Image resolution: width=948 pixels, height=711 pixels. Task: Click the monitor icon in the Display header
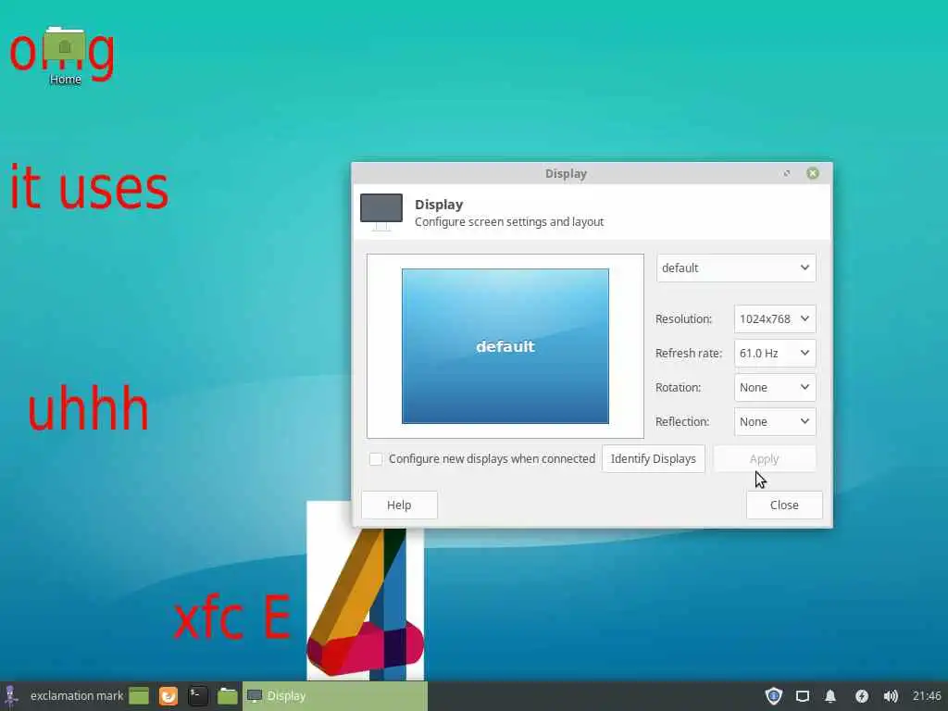(x=380, y=212)
